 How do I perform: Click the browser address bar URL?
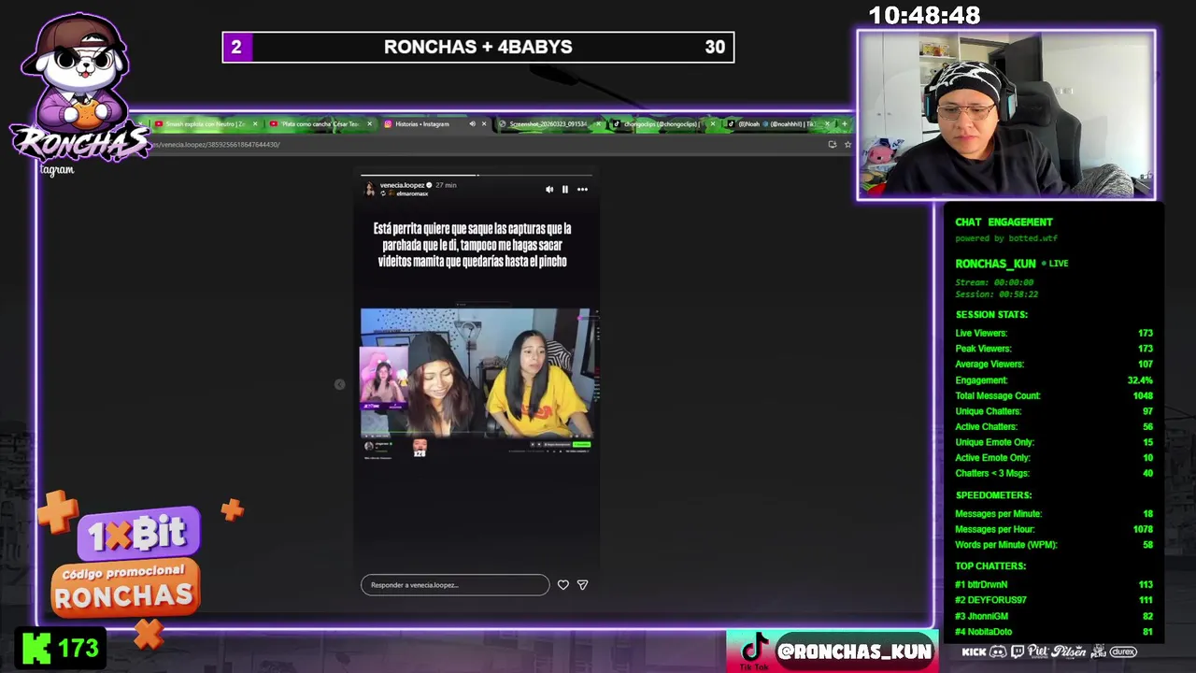tap(215, 145)
